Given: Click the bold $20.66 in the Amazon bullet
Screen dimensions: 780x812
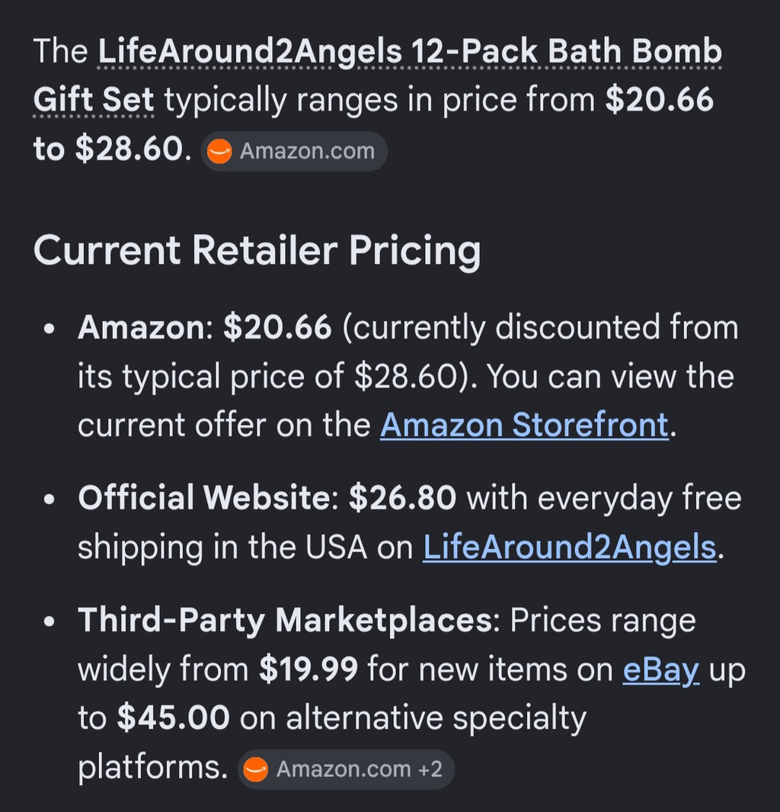Looking at the screenshot, I should point(277,327).
